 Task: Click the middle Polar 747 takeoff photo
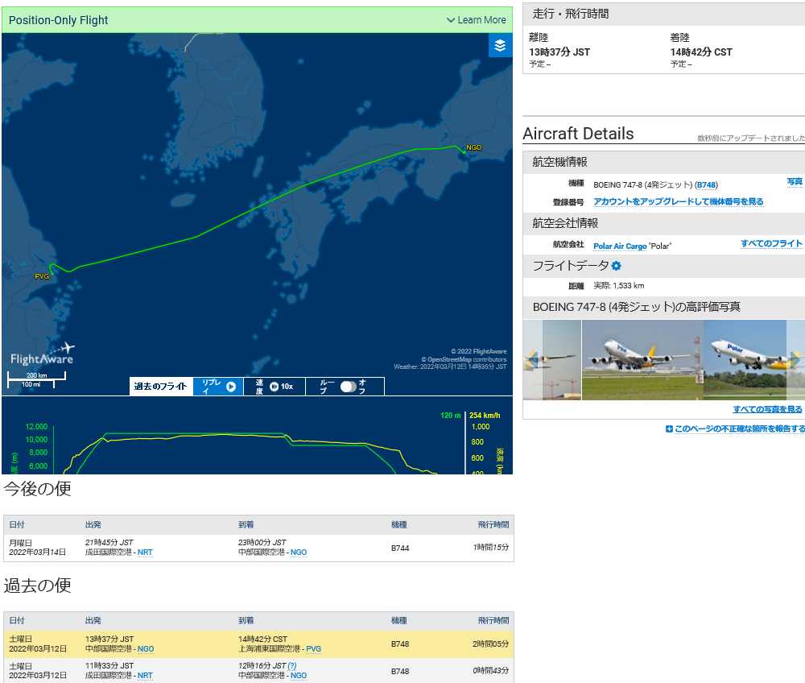(x=642, y=360)
